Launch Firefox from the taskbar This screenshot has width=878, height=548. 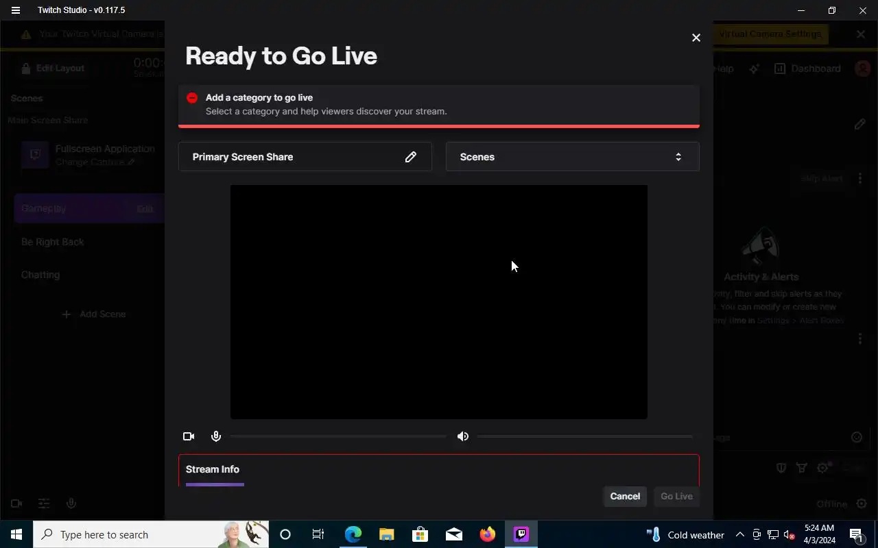tap(488, 535)
